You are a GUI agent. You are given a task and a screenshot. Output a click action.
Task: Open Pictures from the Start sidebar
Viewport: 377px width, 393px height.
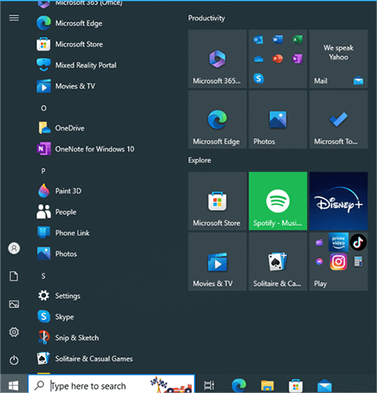tap(14, 304)
